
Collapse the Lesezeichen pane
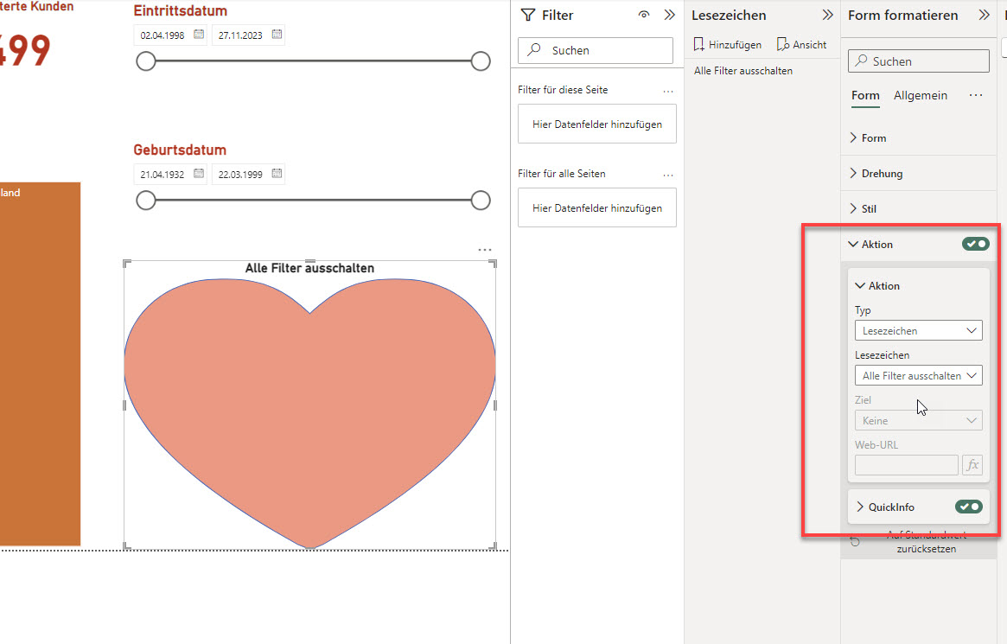[x=827, y=15]
